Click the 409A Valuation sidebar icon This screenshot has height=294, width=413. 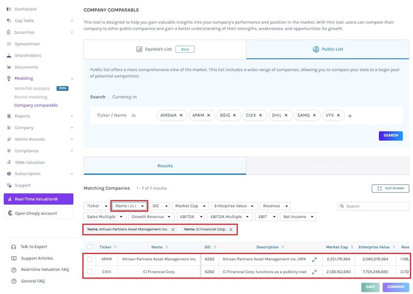[x=9, y=162]
